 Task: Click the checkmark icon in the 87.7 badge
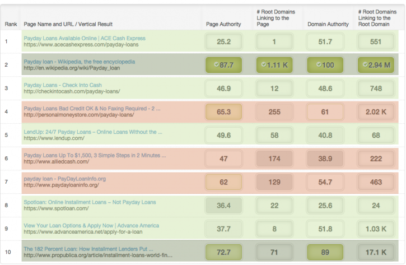point(217,64)
